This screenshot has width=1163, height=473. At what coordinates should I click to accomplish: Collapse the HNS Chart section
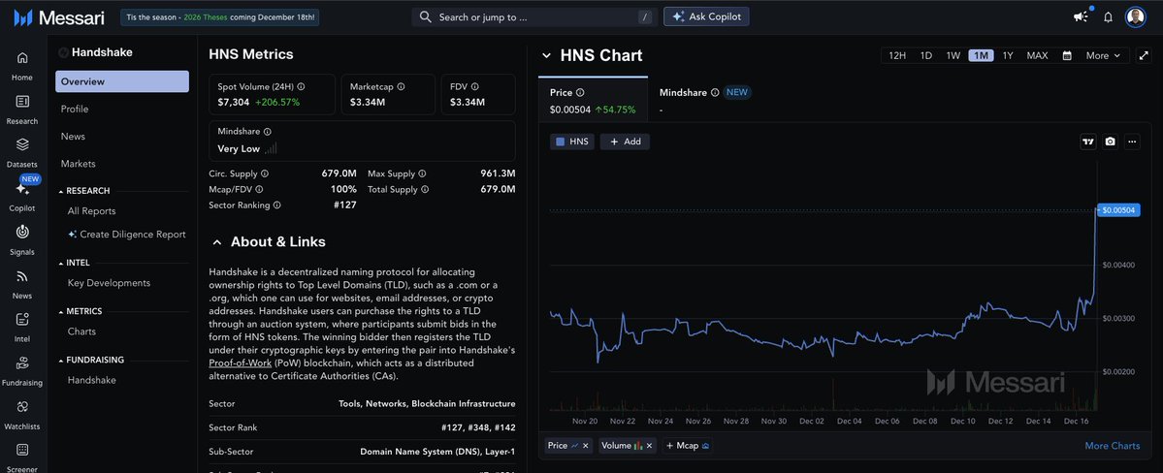coord(547,55)
